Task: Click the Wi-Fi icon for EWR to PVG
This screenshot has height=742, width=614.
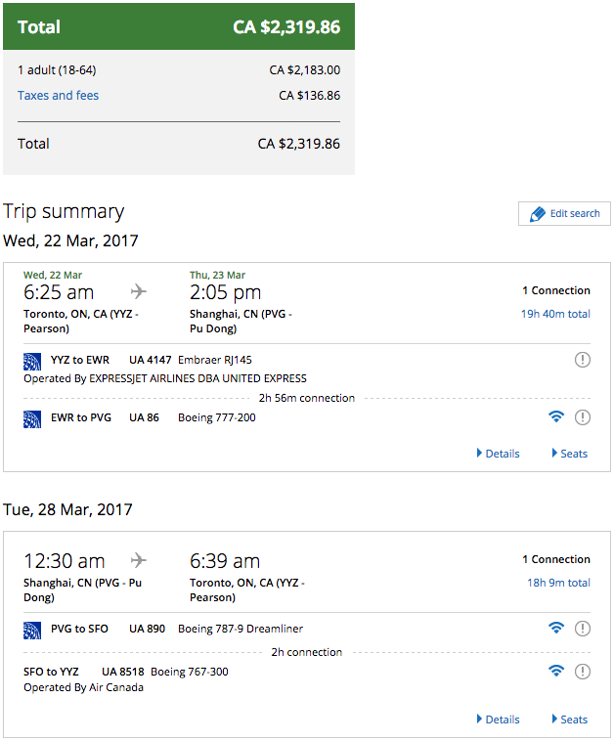Action: (x=556, y=417)
